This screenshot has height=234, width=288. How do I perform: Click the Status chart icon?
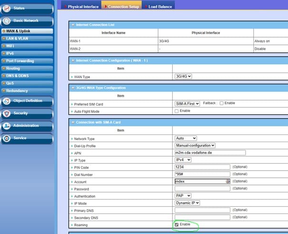click(x=7, y=8)
